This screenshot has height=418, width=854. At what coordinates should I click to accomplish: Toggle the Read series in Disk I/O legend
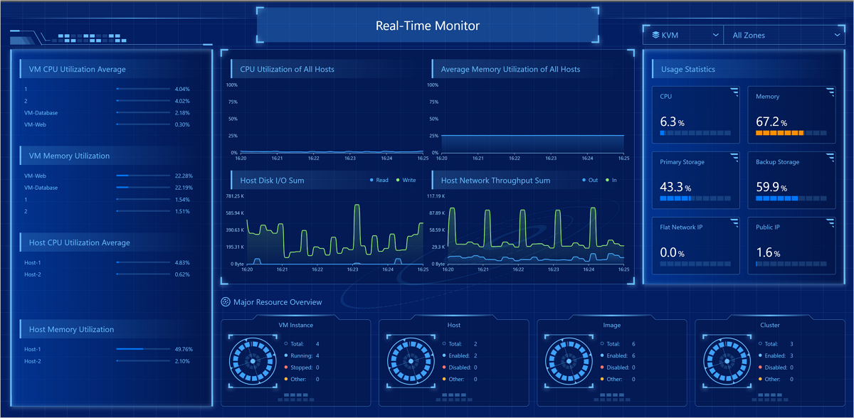tap(379, 180)
